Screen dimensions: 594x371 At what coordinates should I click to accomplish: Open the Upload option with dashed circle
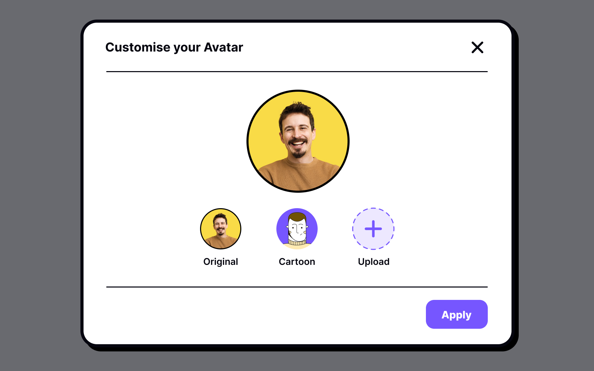(x=373, y=229)
